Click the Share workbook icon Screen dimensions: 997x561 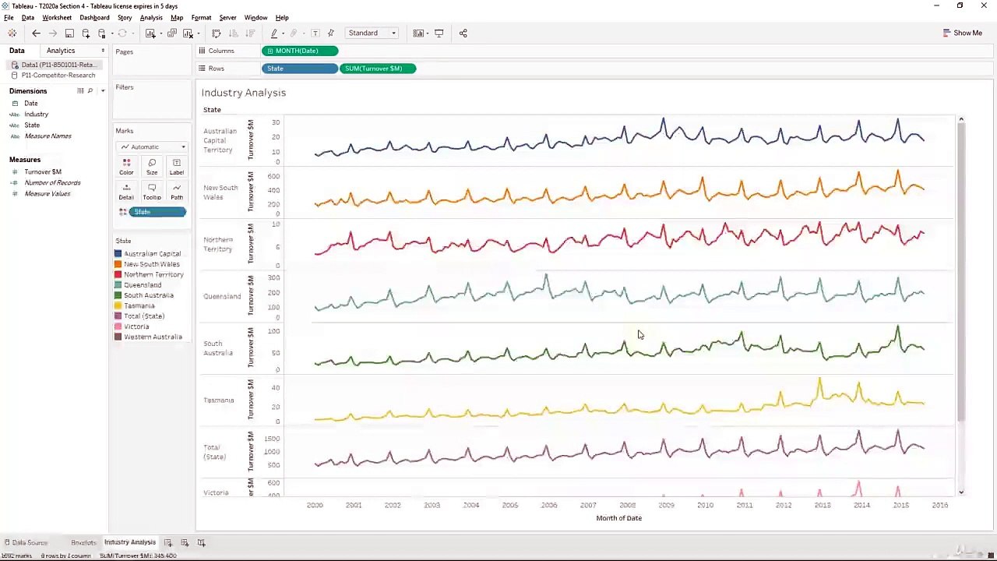pos(463,34)
